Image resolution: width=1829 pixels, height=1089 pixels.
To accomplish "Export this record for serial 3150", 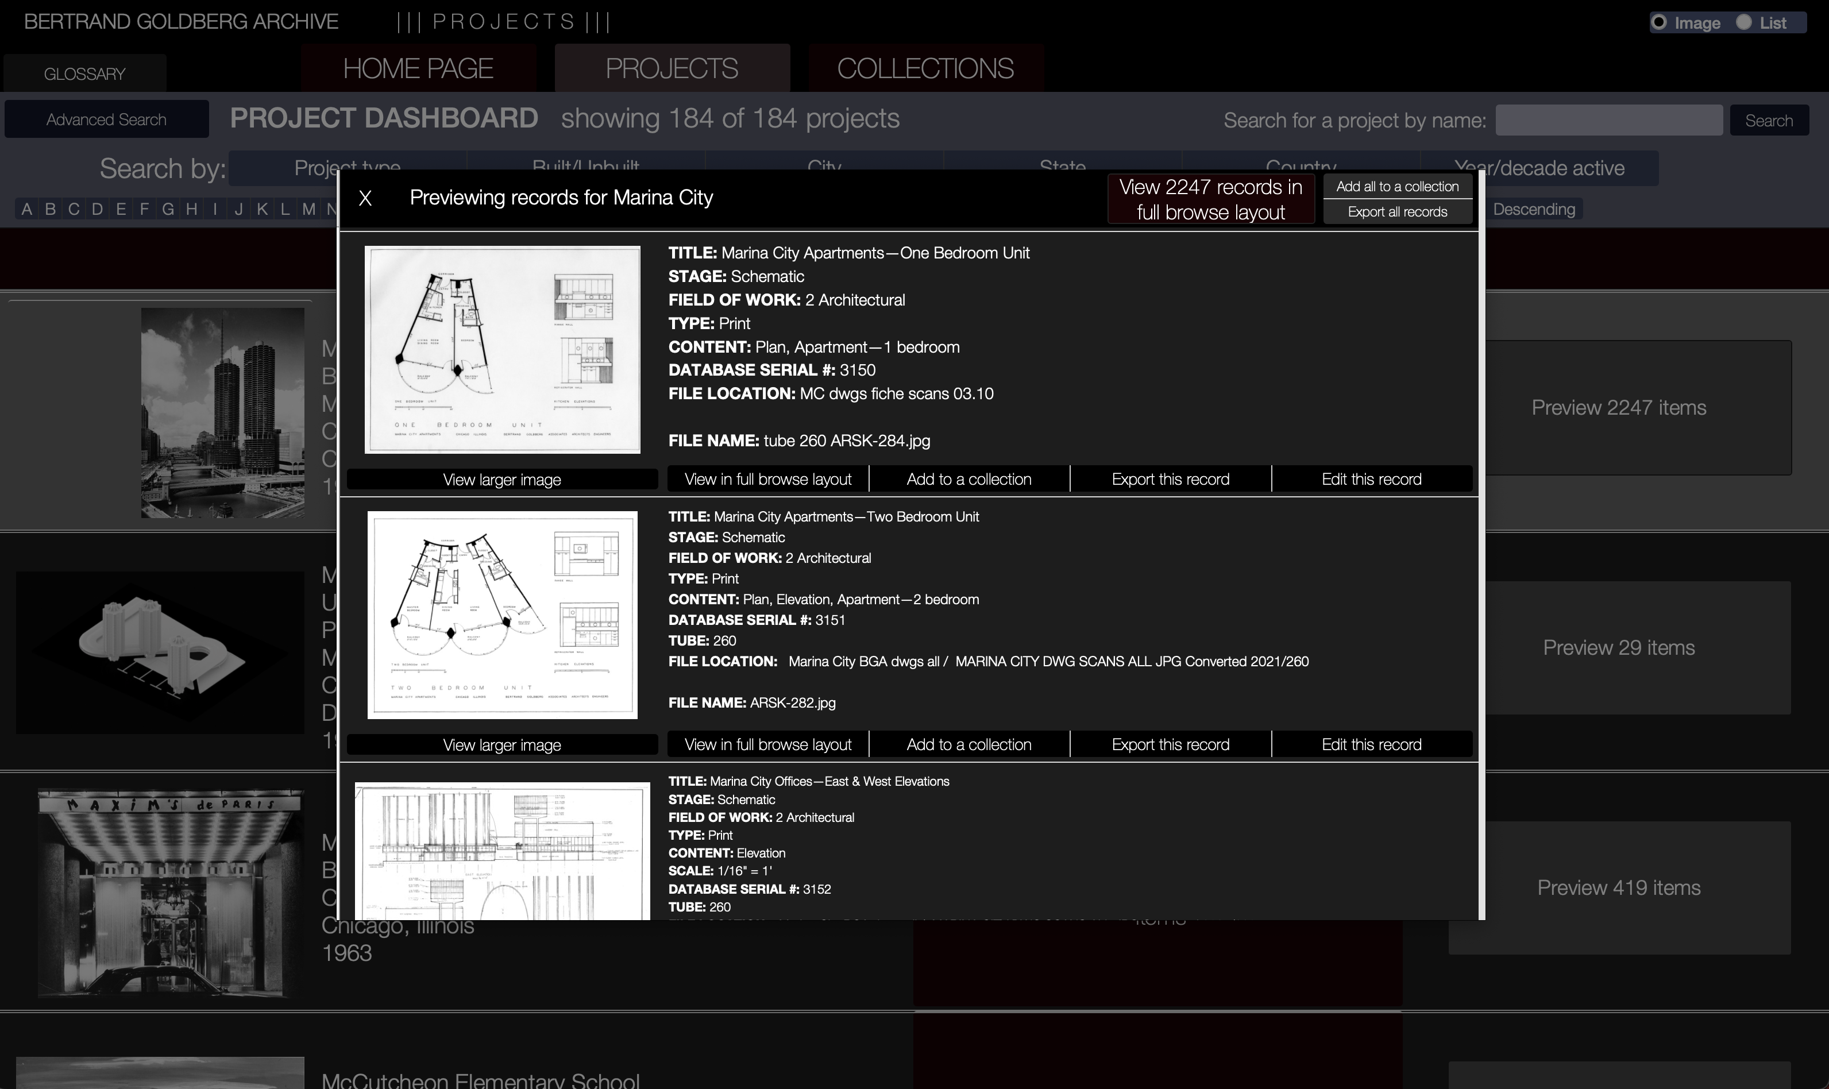I will point(1170,479).
